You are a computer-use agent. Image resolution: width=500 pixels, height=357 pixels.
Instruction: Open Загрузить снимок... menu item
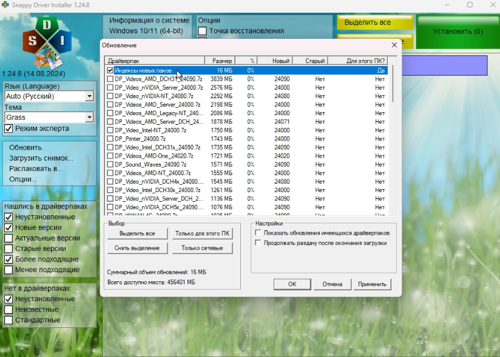click(41, 158)
